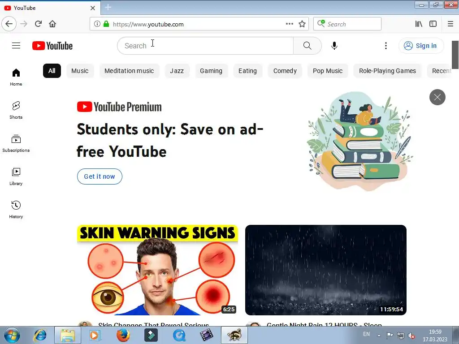Image resolution: width=459 pixels, height=344 pixels.
Task: Show hidden system tray icons
Action: (379, 335)
